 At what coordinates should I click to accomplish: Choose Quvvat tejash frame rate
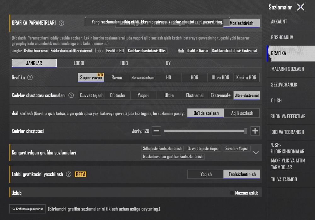pyautogui.click(x=92, y=95)
